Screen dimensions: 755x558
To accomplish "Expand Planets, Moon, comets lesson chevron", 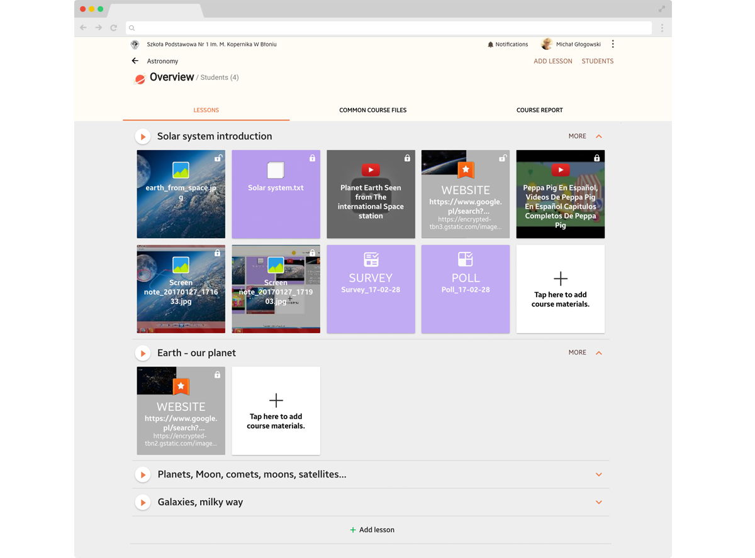I will (x=599, y=474).
